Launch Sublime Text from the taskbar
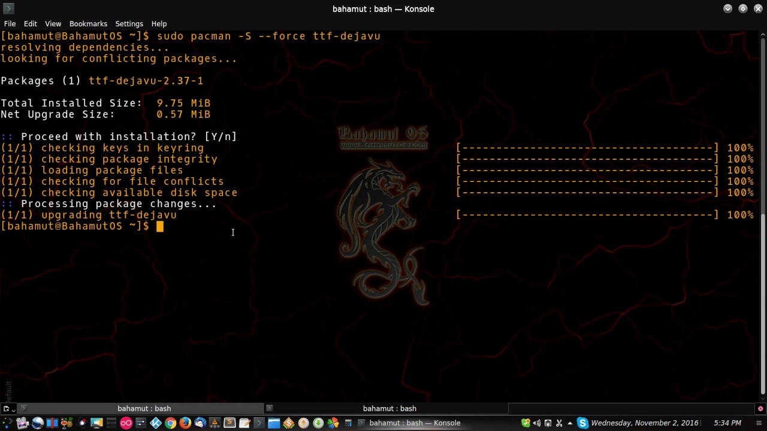The image size is (767, 431). [x=230, y=423]
